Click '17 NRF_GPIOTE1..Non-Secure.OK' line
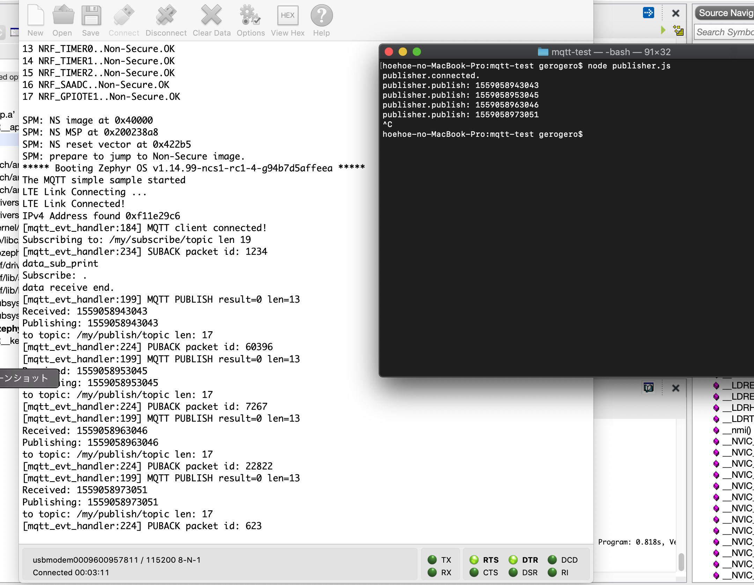The width and height of the screenshot is (754, 585). tap(101, 97)
